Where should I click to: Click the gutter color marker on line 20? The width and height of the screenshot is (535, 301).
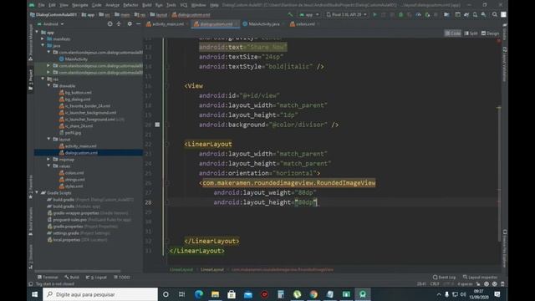point(157,125)
